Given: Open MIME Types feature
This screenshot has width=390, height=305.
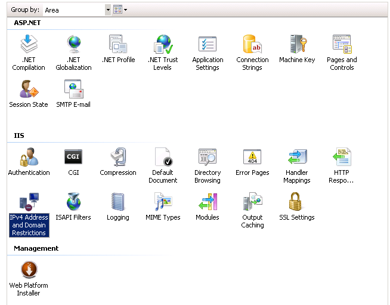Looking at the screenshot, I should point(163,207).
